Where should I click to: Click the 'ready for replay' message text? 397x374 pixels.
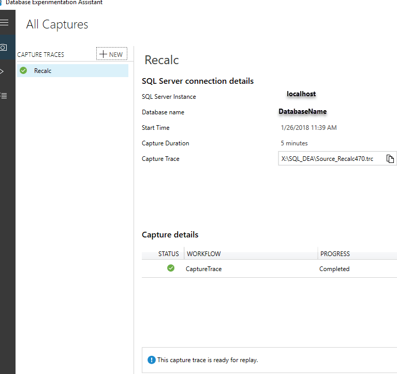click(x=208, y=360)
